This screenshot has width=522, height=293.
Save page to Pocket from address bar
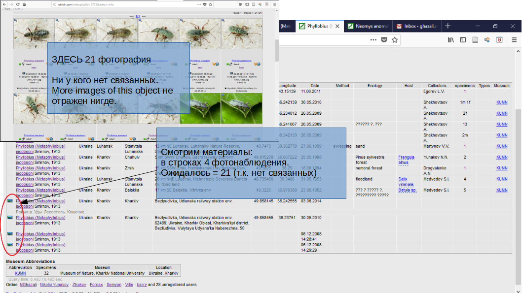384,40
